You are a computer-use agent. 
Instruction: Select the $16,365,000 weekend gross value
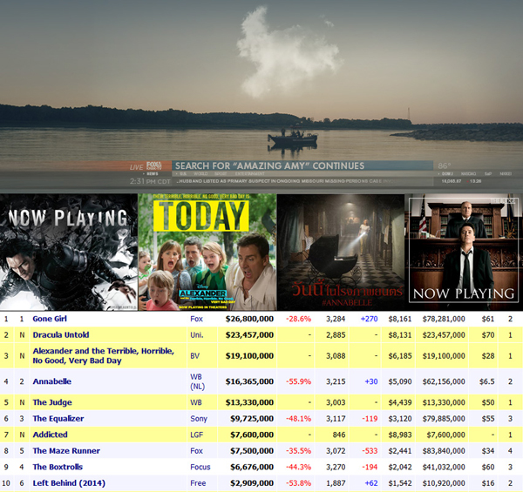pyautogui.click(x=249, y=381)
